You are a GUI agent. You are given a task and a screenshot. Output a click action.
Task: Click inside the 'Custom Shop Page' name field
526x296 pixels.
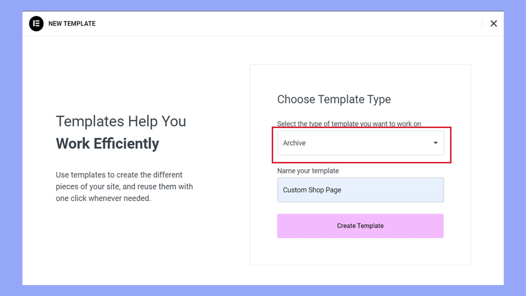[x=360, y=190]
